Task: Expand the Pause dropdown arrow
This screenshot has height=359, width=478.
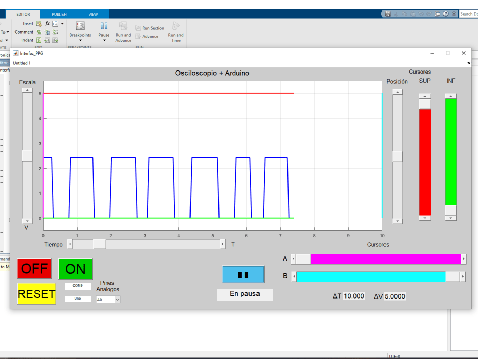Action: point(104,40)
